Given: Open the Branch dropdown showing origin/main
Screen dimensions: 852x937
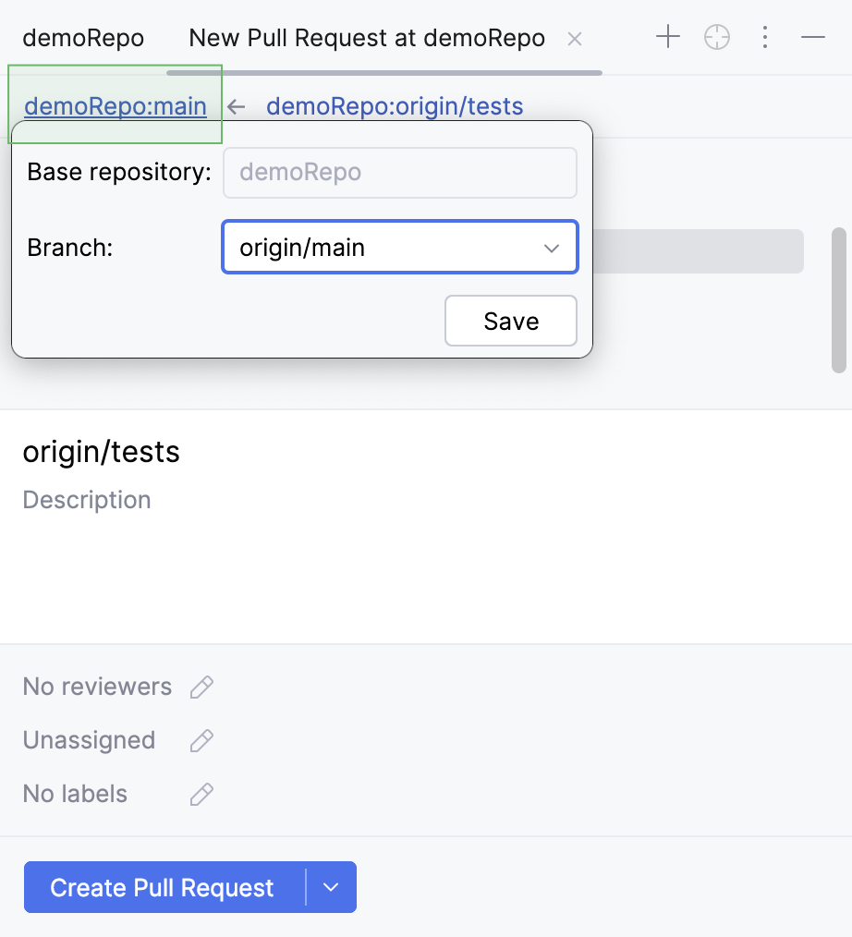Looking at the screenshot, I should pos(399,247).
